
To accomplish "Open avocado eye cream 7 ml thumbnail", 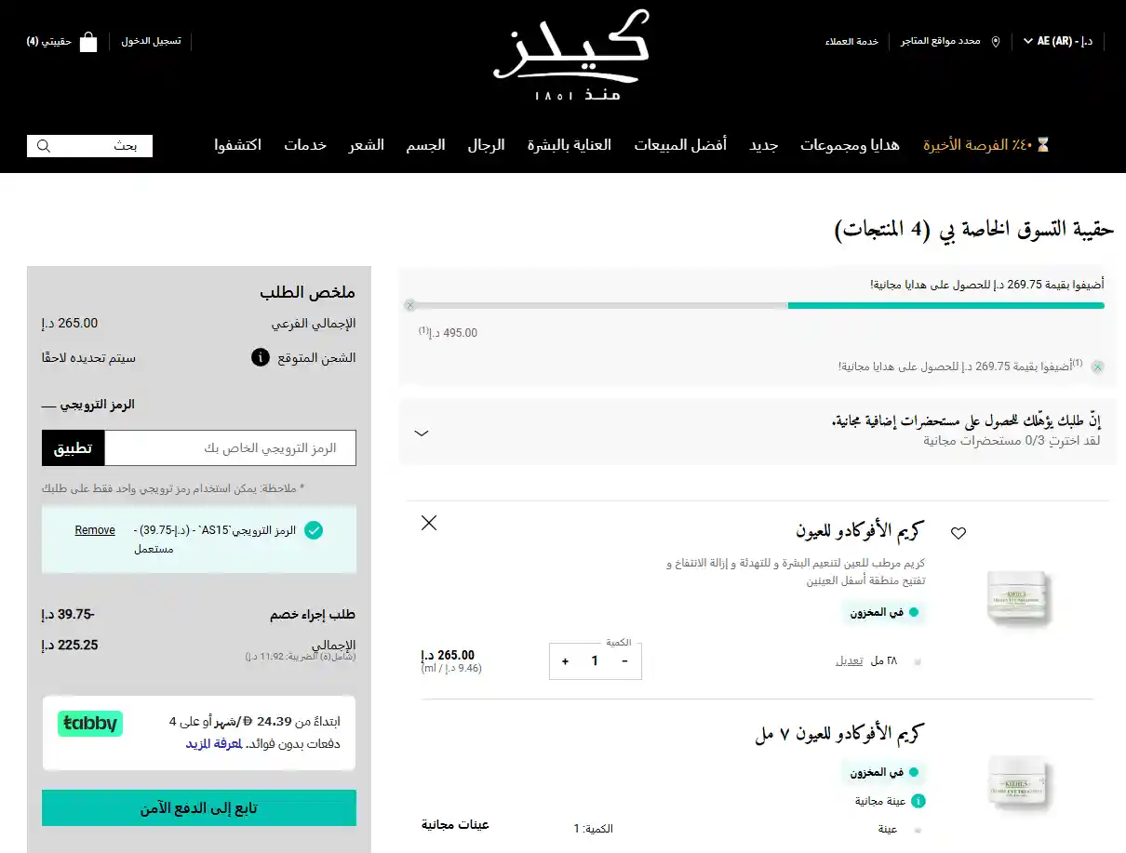I will click(1019, 785).
